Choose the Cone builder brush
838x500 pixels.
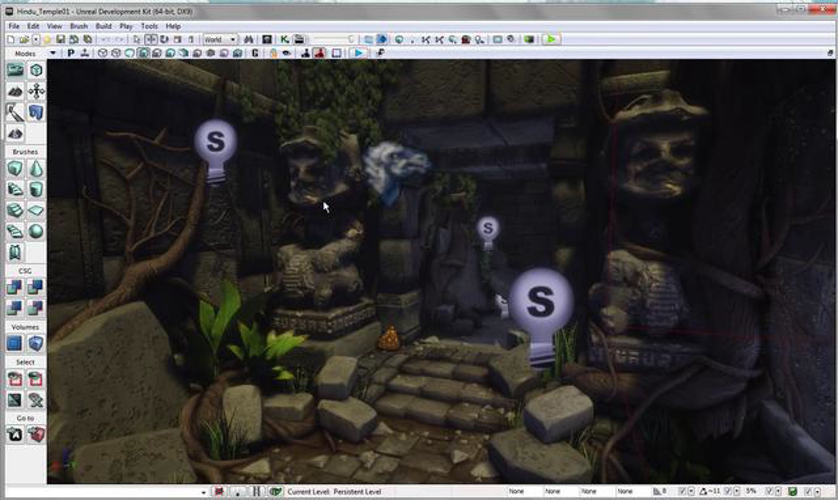(36, 169)
